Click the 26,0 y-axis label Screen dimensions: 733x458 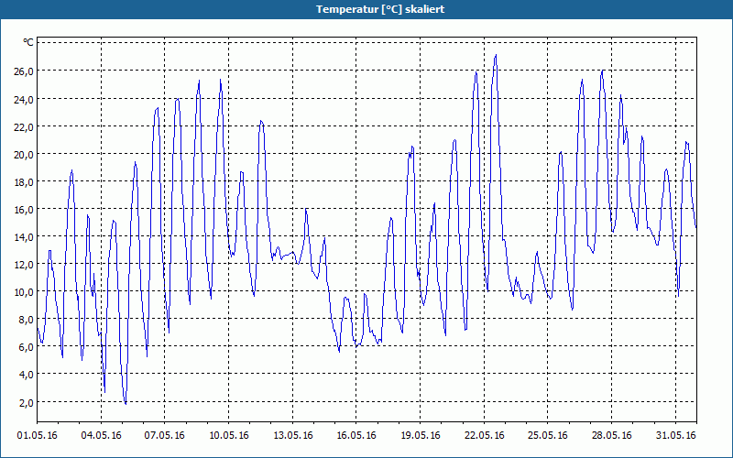pos(24,71)
